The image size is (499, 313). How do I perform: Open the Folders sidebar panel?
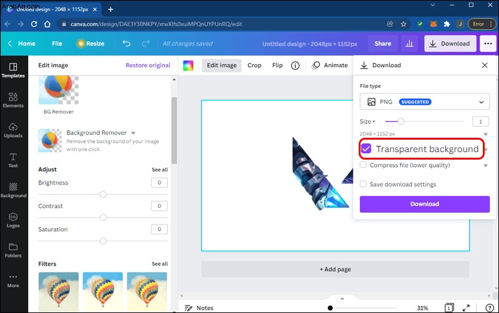13,250
